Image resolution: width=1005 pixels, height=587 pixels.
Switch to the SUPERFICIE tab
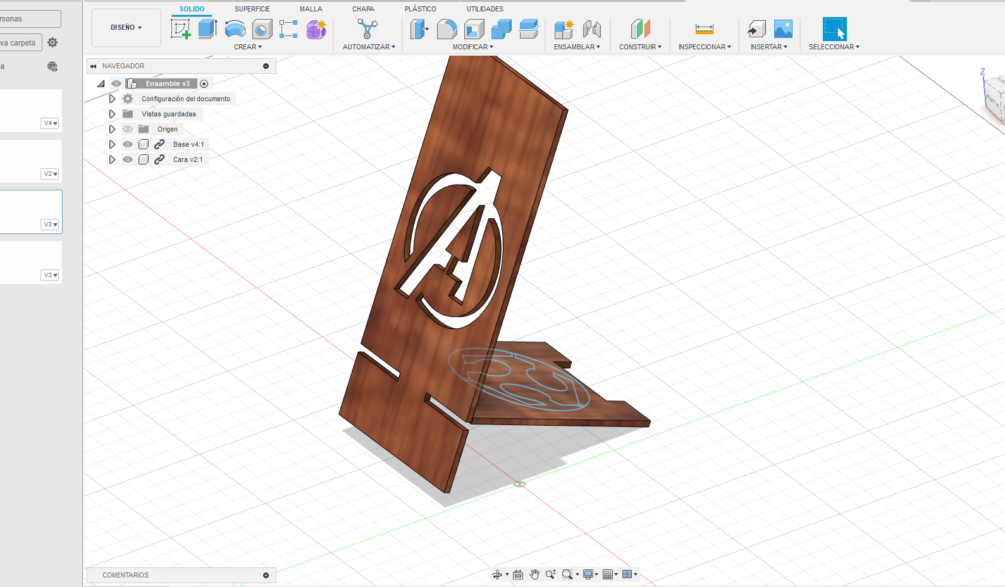point(252,9)
